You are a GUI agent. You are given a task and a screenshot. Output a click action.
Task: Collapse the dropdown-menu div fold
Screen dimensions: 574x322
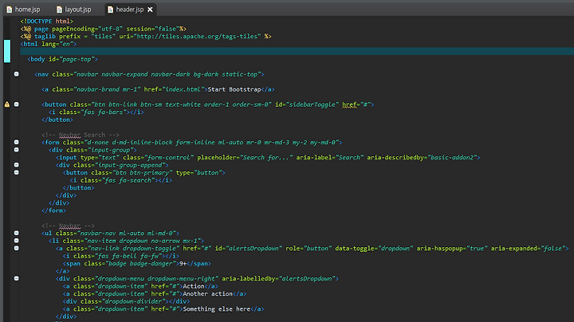coord(17,278)
